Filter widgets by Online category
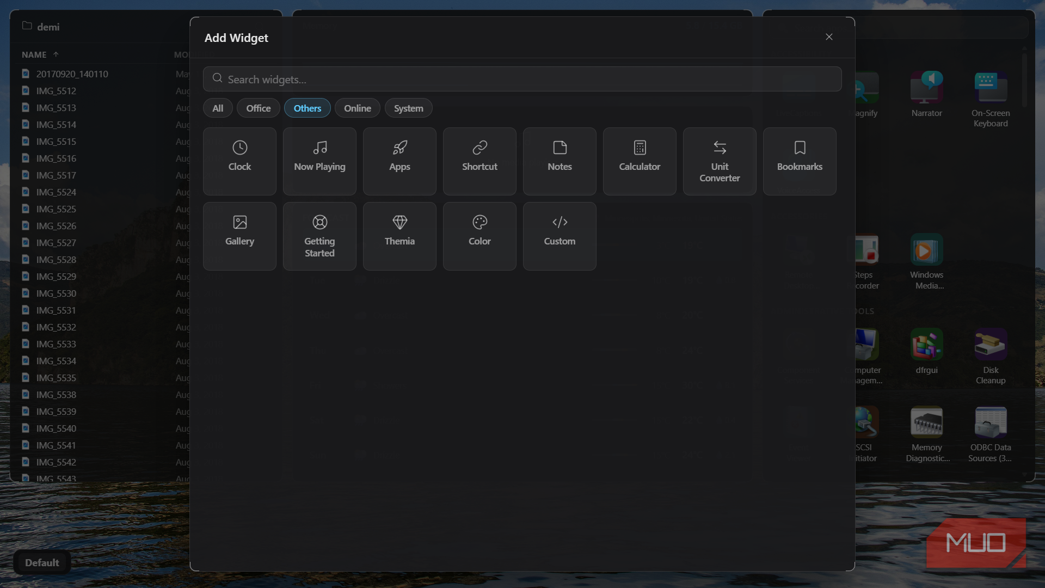The height and width of the screenshot is (588, 1045). [x=358, y=108]
